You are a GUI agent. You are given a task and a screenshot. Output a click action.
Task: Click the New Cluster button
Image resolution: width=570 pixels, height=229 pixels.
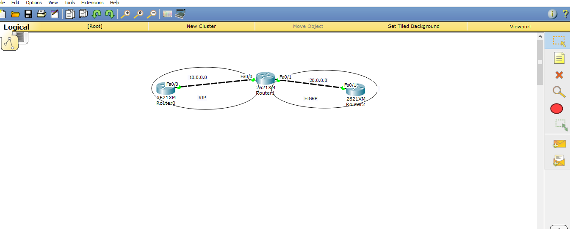point(201,26)
